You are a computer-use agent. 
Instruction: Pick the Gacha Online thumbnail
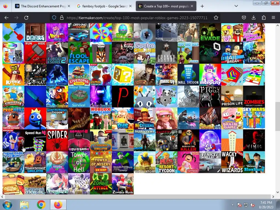coord(144,53)
